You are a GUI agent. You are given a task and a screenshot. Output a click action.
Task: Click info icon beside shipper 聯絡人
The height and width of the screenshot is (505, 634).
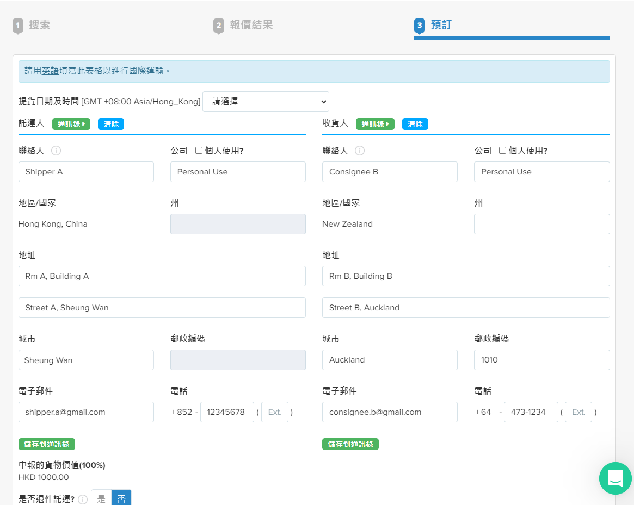tap(56, 151)
